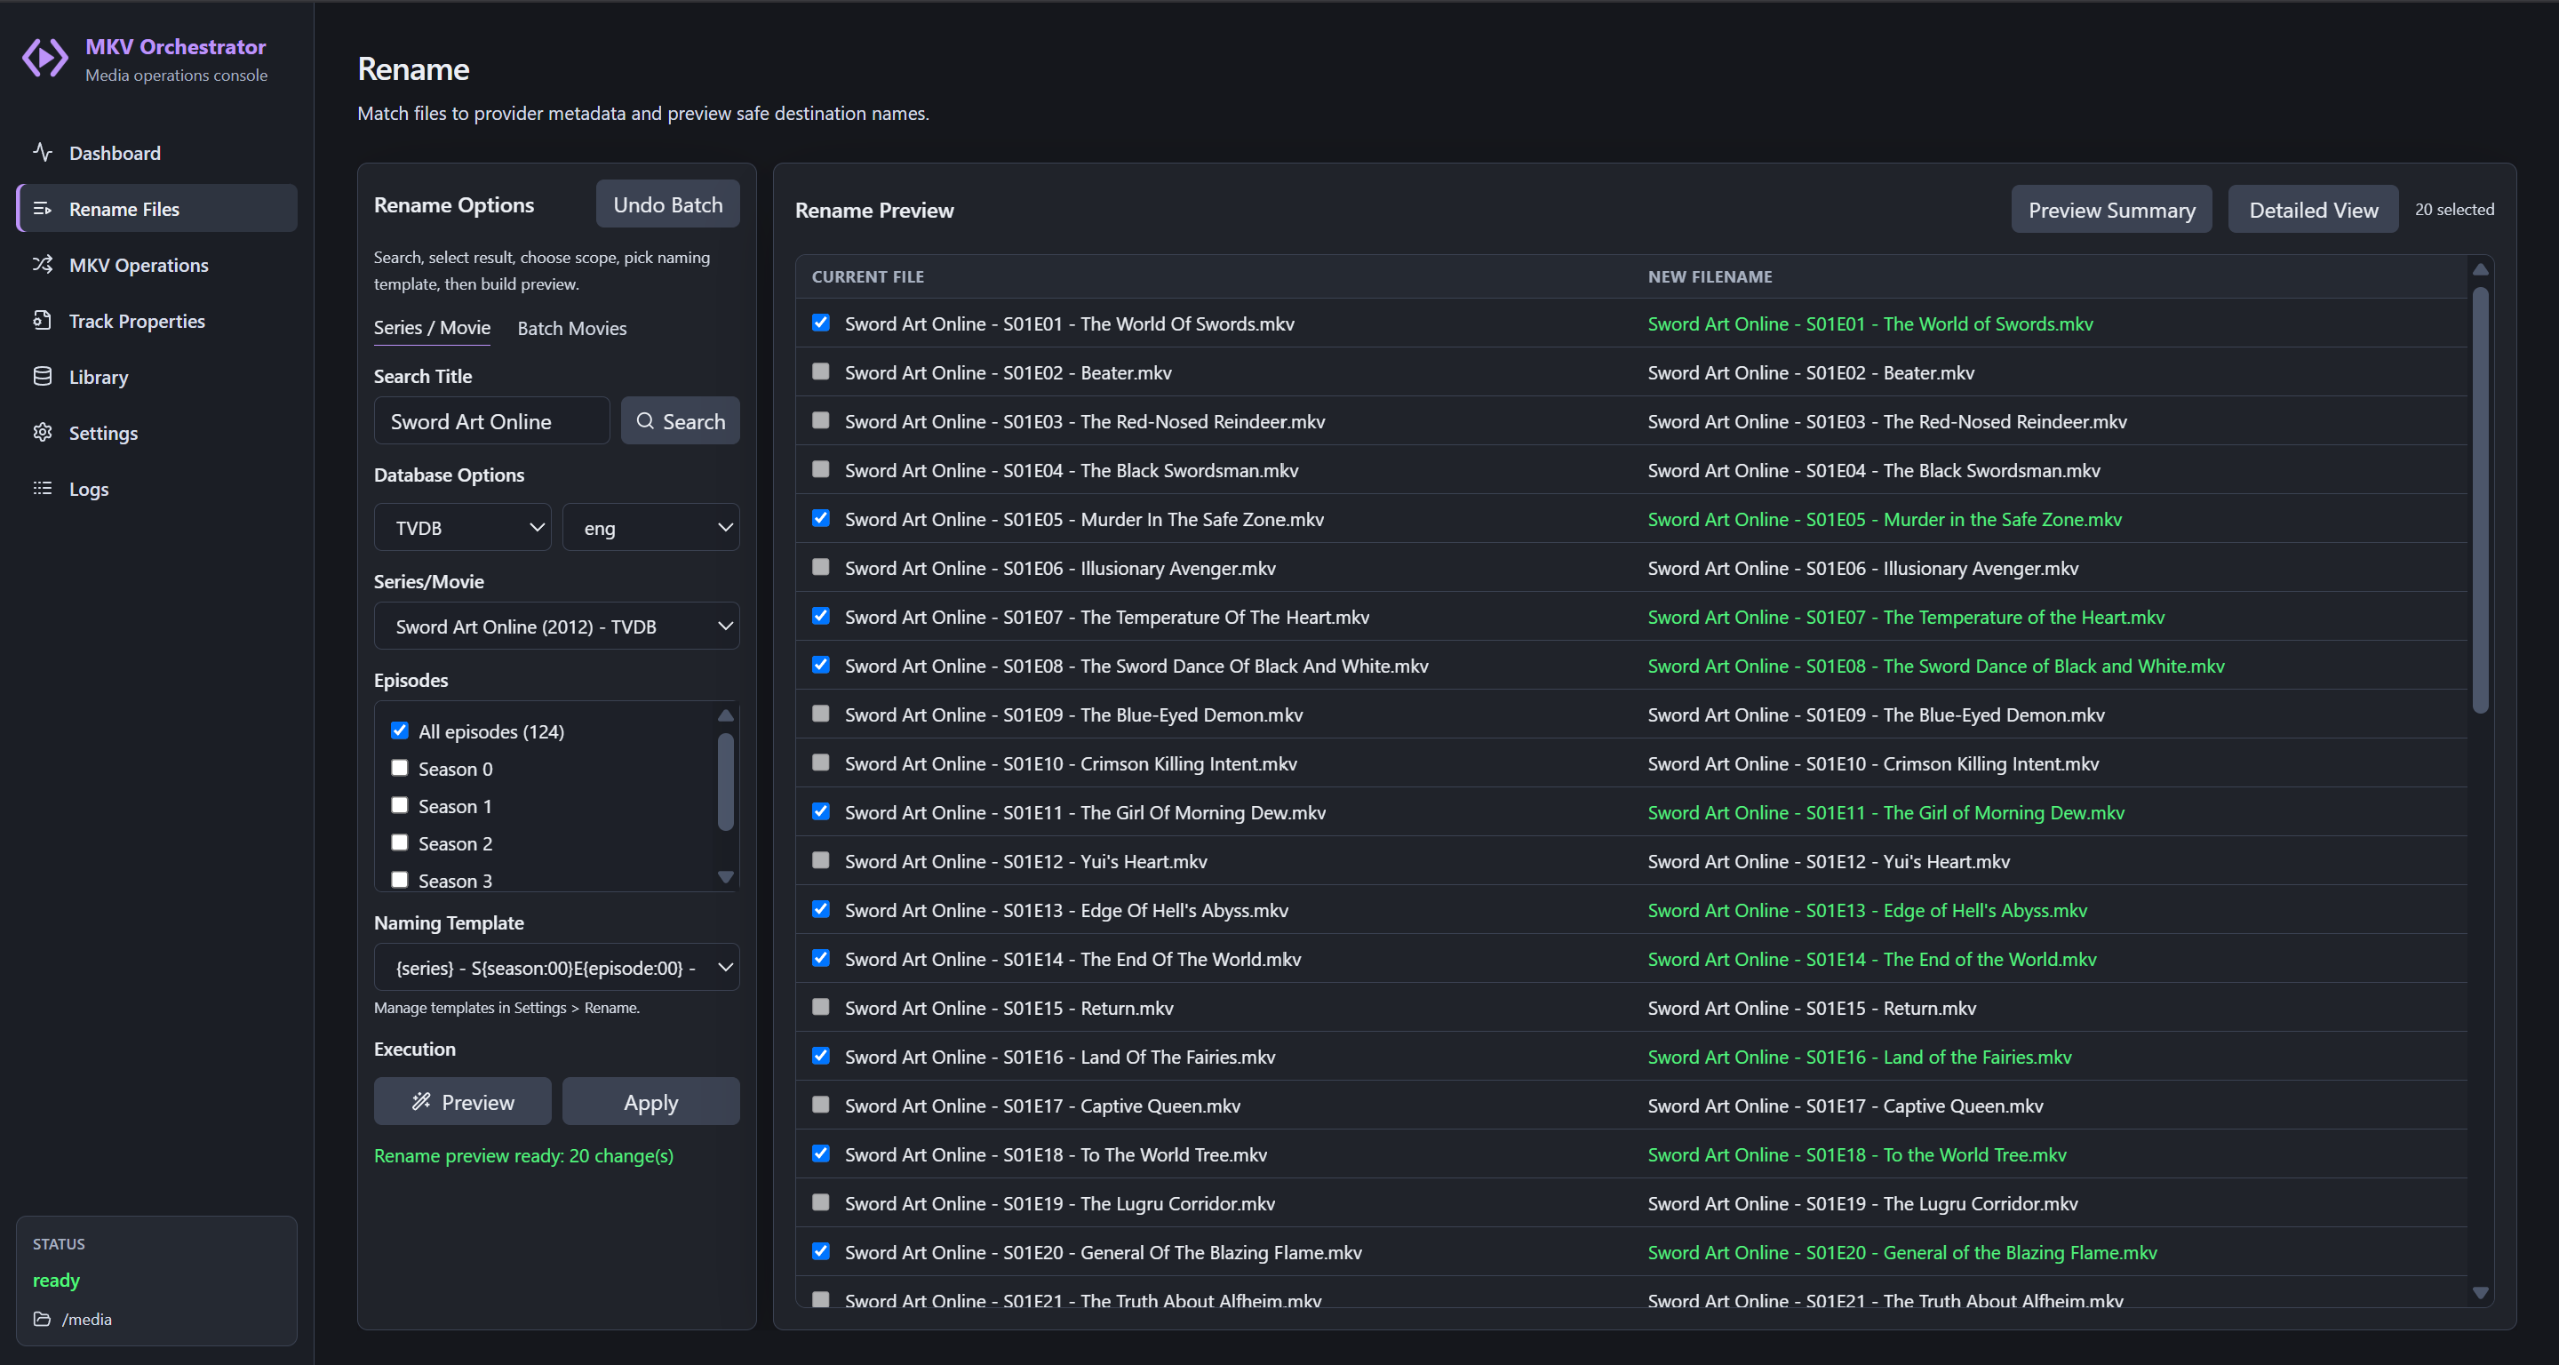Click the episodes list scrollbar thumb

tap(726, 782)
